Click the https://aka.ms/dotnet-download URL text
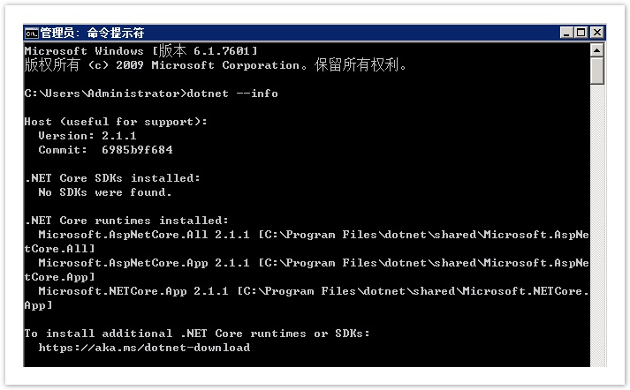Viewport: 630px width, 390px height. point(144,348)
